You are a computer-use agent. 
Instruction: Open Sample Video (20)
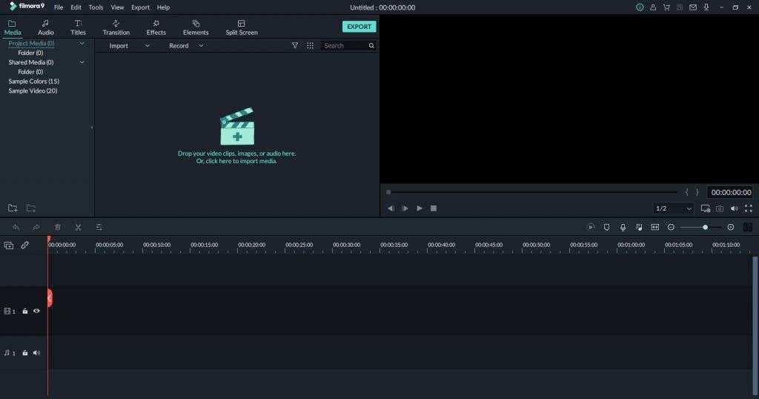click(x=33, y=90)
